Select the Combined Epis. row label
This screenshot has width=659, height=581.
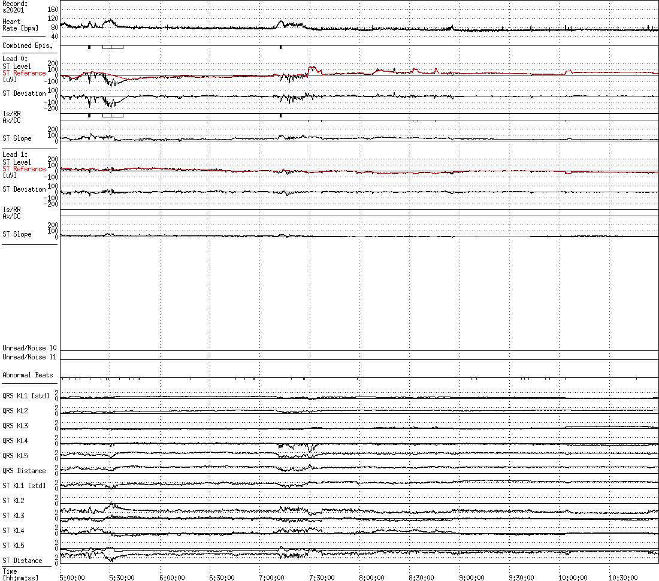(x=28, y=46)
